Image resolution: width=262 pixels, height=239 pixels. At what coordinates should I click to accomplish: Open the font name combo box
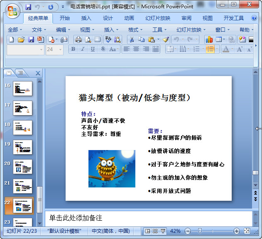25,49
